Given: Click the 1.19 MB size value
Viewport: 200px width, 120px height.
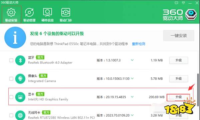Looking at the screenshot, I should tap(157, 60).
